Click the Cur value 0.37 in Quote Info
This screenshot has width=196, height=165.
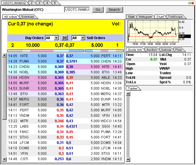click(x=154, y=59)
